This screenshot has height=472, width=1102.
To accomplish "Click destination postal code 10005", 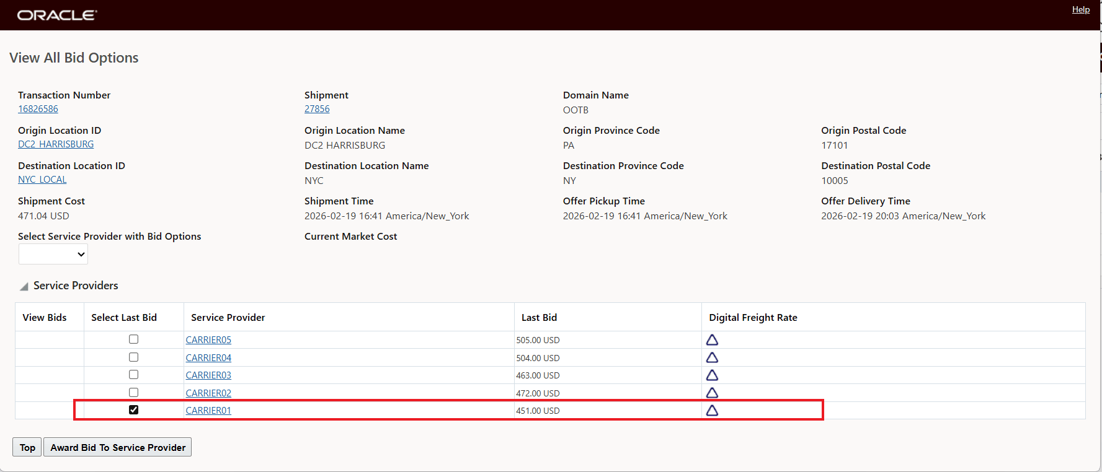I will 835,181.
